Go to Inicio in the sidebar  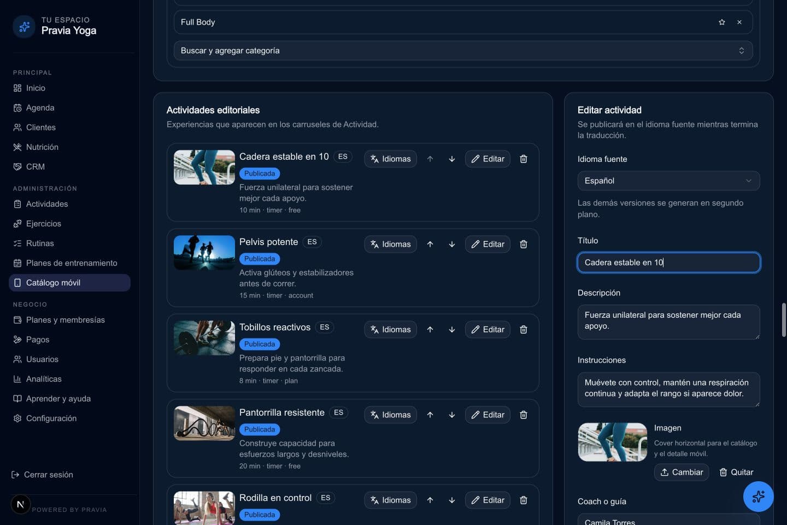[69, 88]
